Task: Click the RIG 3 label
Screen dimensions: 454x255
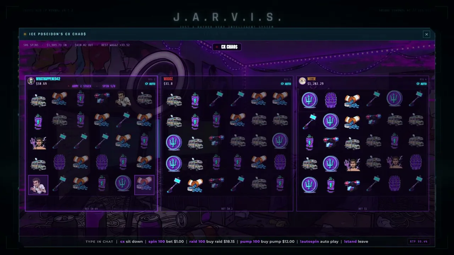Action: pyautogui.click(x=287, y=79)
